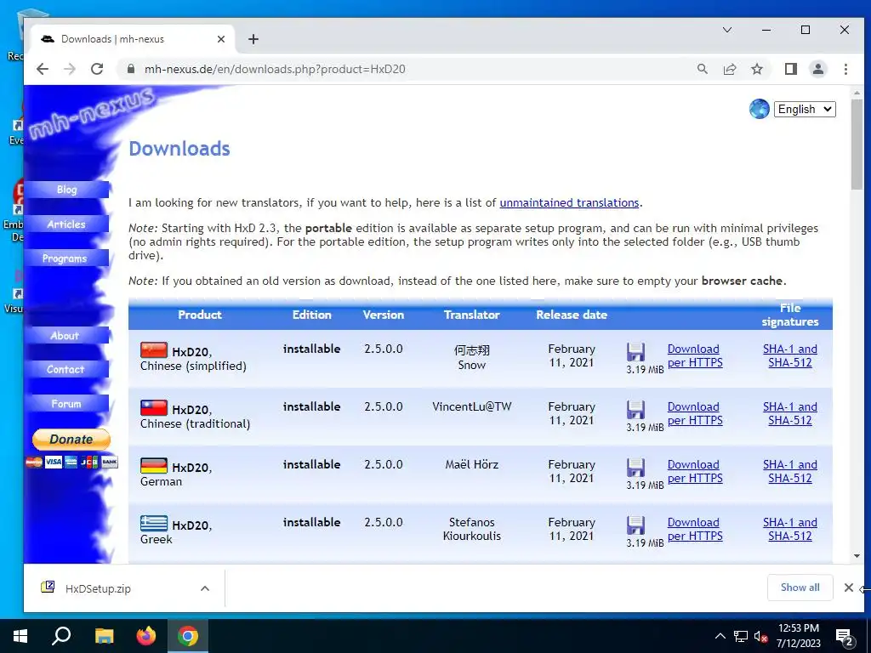Click the taskbar clock showing 12:53 PM
Viewport: 871px width, 653px height.
coord(798,636)
